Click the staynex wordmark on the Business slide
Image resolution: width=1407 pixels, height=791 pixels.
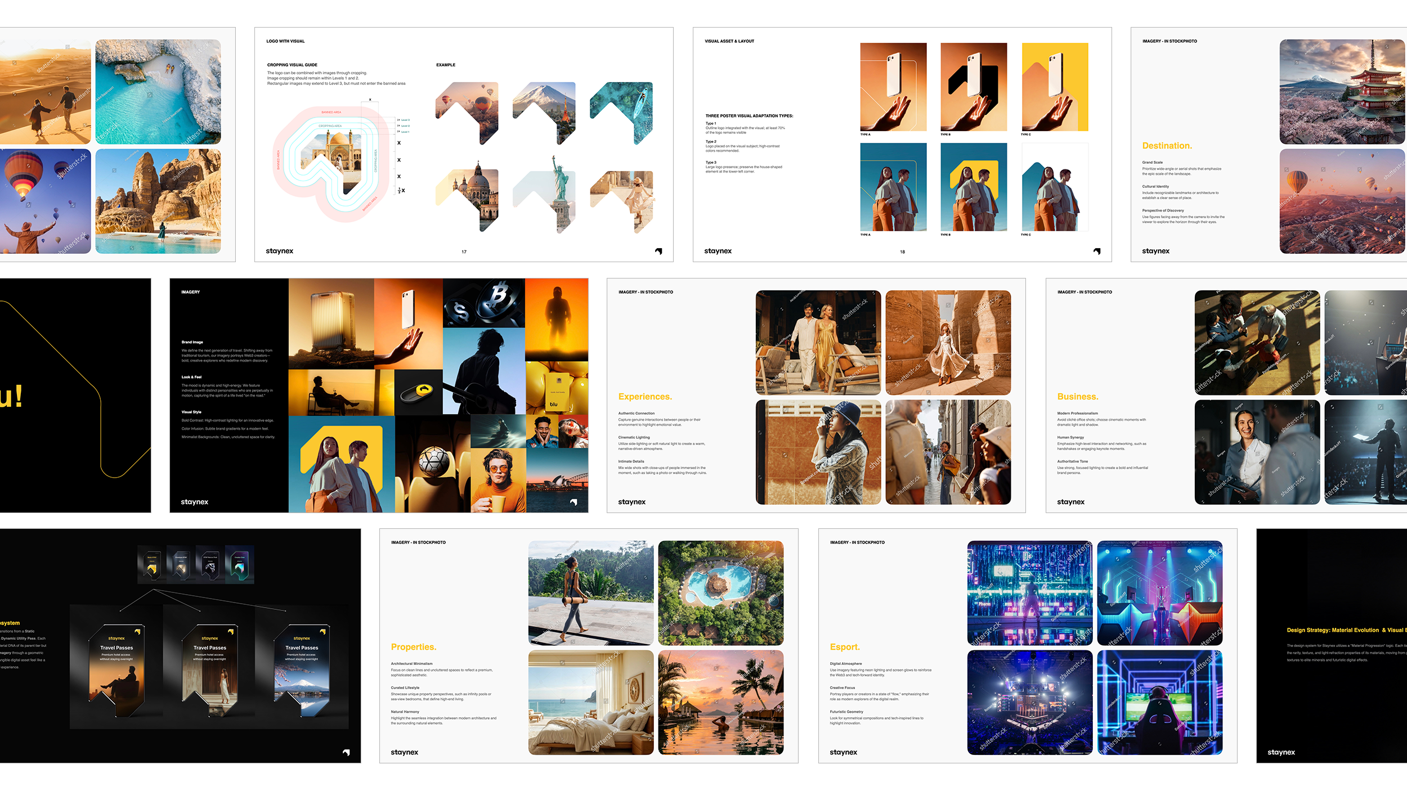click(x=1071, y=502)
